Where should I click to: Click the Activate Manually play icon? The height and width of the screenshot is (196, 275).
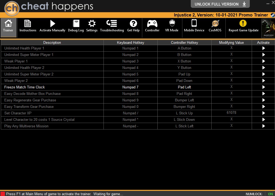click(53, 24)
